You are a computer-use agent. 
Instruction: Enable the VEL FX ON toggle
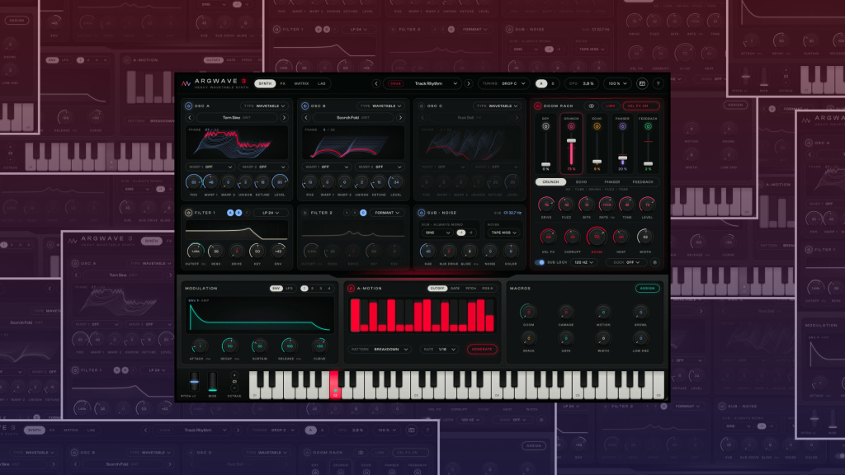pyautogui.click(x=640, y=106)
